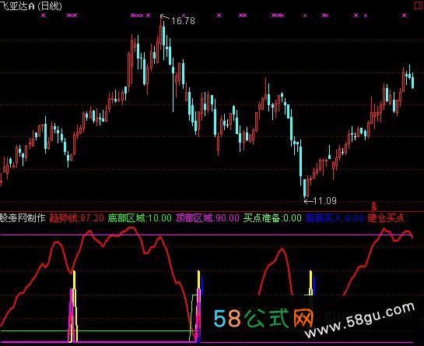Click the 顶部区域 90.00 label
The width and height of the screenshot is (424, 346).
point(208,218)
